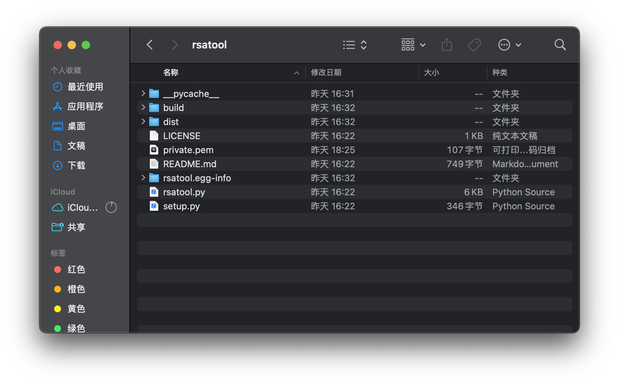
Task: Select the private.pem file name
Action: pyautogui.click(x=188, y=150)
